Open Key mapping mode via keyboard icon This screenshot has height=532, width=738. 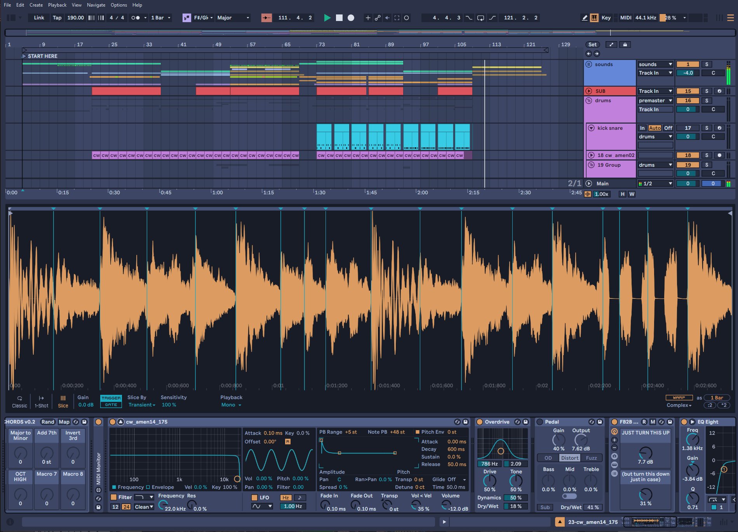(x=594, y=17)
